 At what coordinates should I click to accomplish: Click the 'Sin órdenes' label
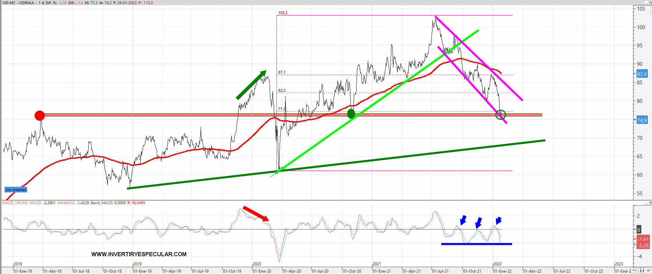pos(16,190)
